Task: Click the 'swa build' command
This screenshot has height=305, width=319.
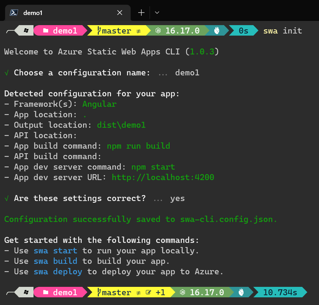Action: coord(55,261)
